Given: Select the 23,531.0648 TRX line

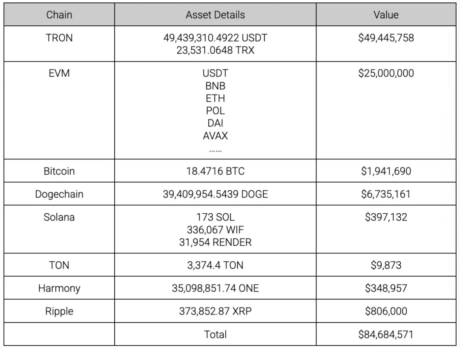Looking at the screenshot, I should (215, 50).
